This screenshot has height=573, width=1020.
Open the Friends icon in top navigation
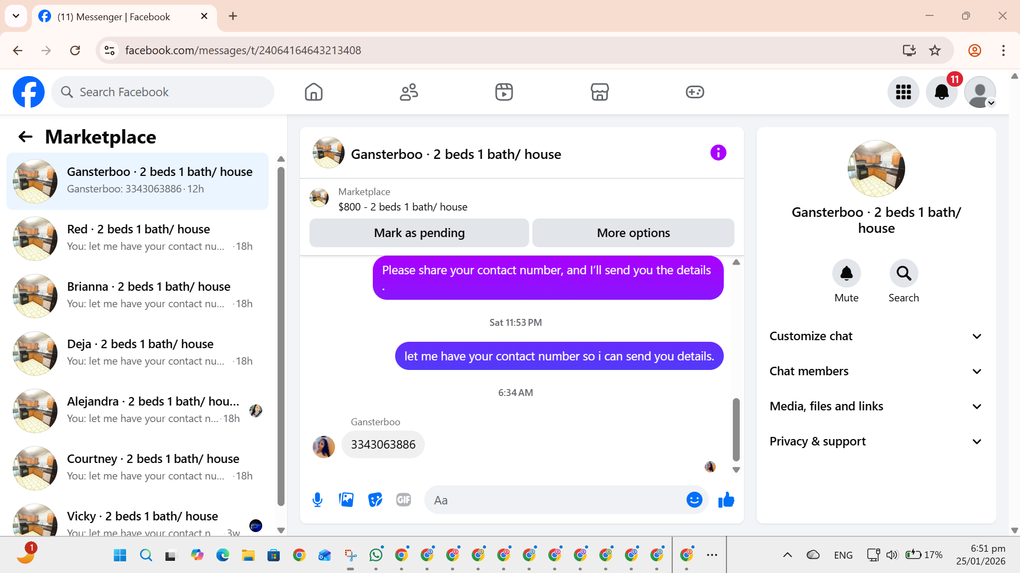(x=409, y=92)
